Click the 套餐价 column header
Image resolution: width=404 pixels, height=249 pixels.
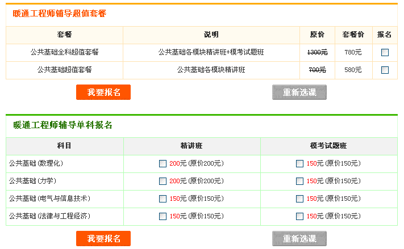point(353,35)
